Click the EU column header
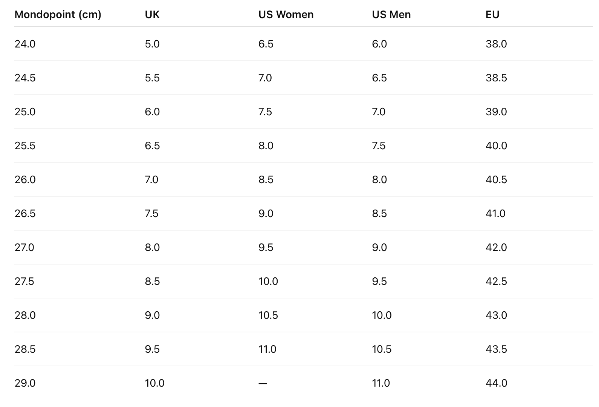 (492, 15)
